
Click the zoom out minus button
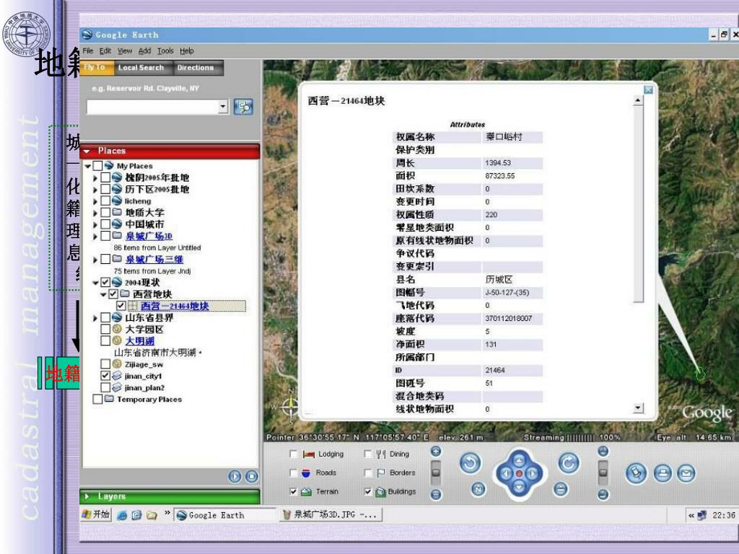pyautogui.click(x=436, y=494)
